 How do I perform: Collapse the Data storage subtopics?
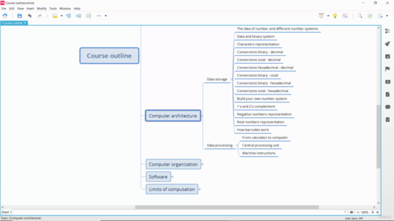(231, 79)
